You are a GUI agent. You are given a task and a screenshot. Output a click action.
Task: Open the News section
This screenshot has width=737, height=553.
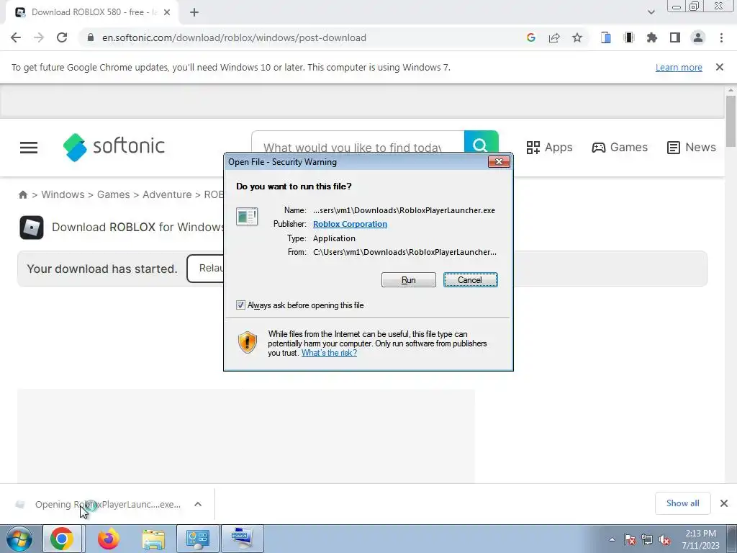coord(692,147)
